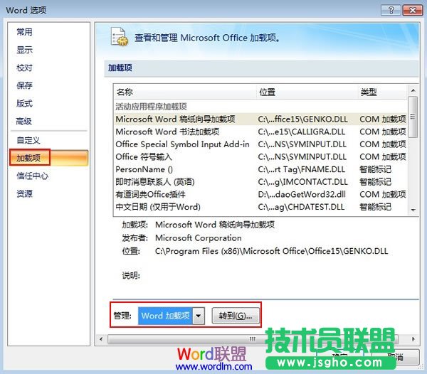This screenshot has height=374, width=427.
Task: Go to the 高级 advanced options
Action: (x=25, y=121)
